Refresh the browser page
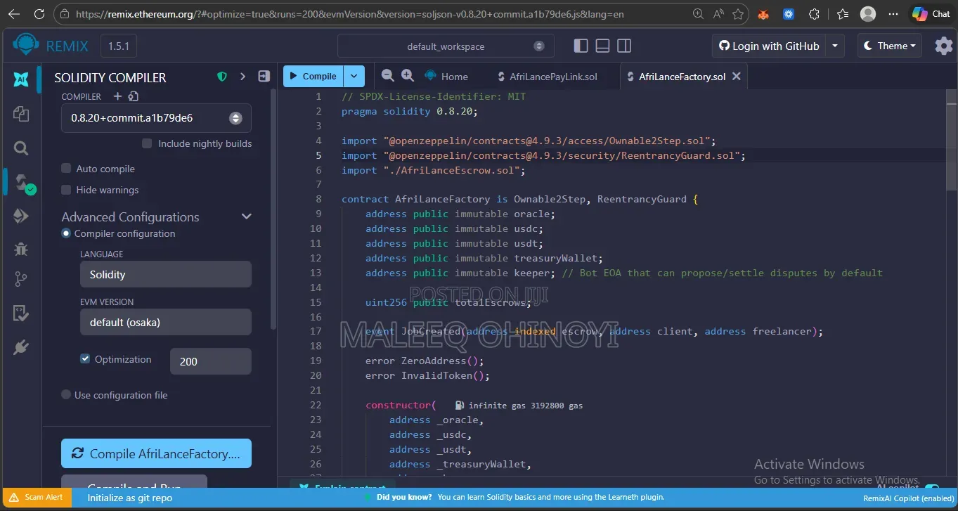 (x=39, y=14)
